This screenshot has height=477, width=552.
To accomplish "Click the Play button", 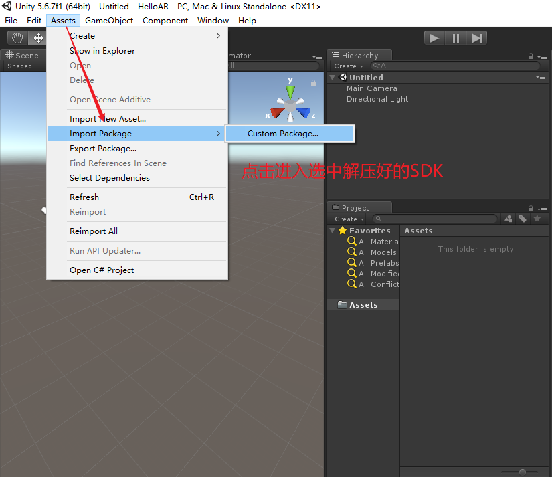I will point(434,38).
